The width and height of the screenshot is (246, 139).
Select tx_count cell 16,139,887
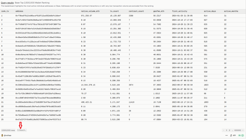115,16
